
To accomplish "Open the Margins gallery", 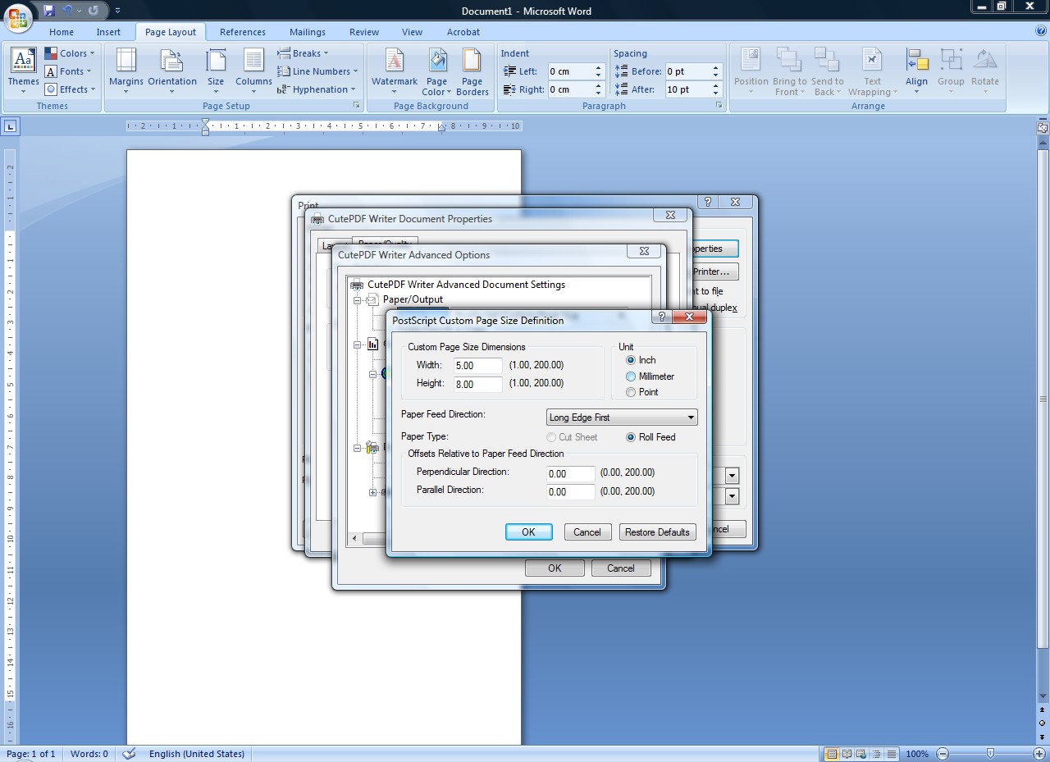I will [x=126, y=72].
